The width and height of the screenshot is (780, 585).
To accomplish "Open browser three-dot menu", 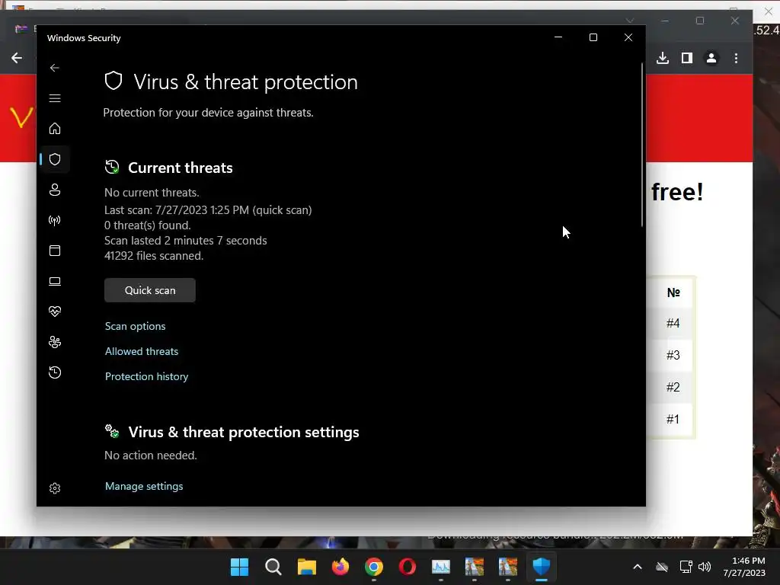I will tap(737, 58).
